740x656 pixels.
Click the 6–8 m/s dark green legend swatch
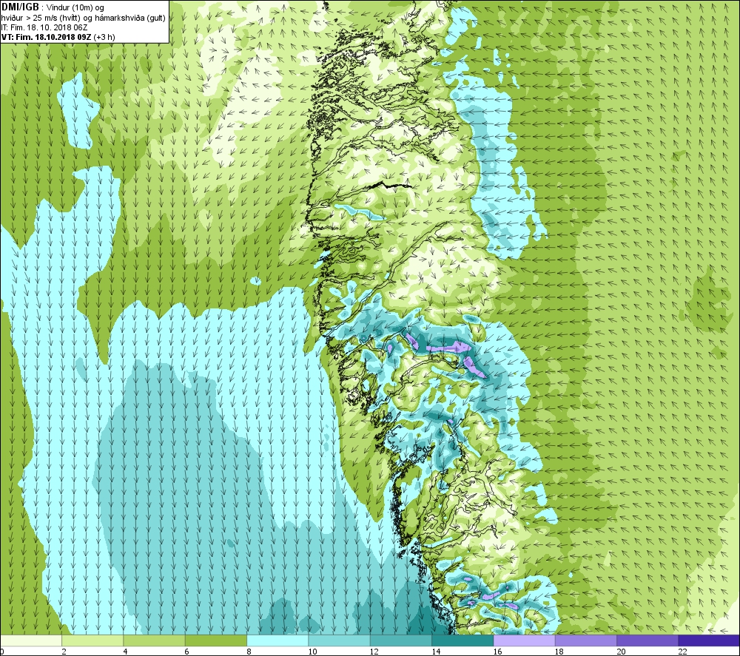coord(216,640)
